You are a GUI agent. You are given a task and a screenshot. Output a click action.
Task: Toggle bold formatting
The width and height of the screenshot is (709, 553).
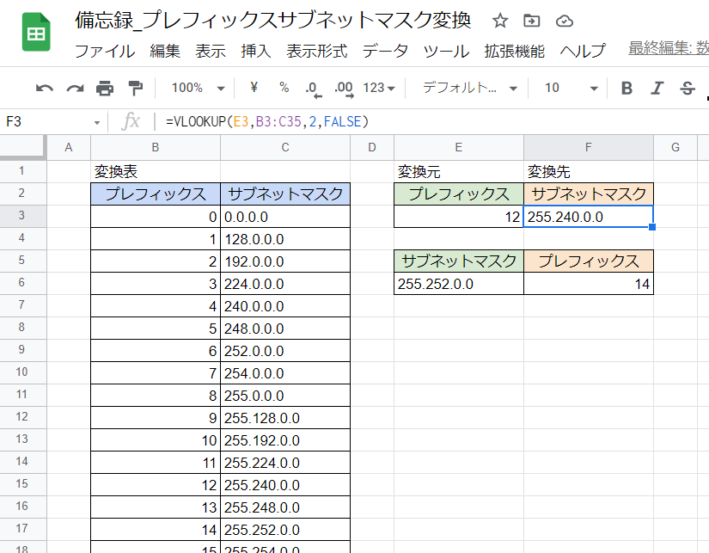626,88
